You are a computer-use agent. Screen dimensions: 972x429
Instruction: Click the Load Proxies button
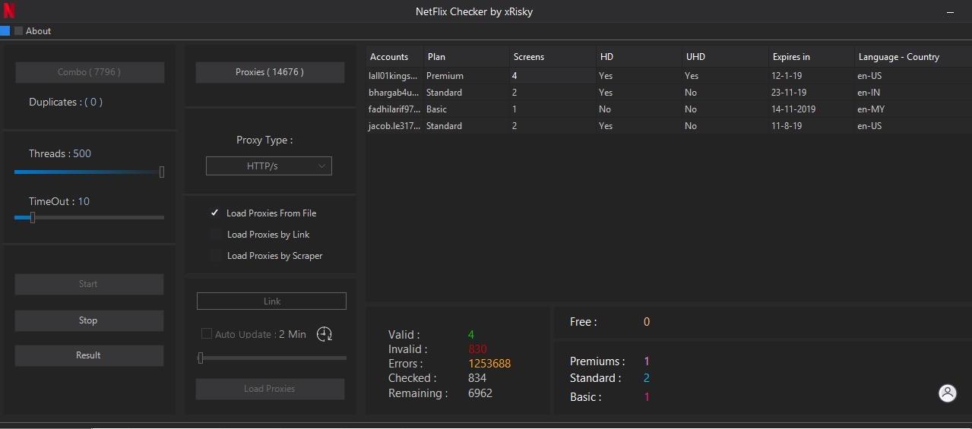[270, 389]
